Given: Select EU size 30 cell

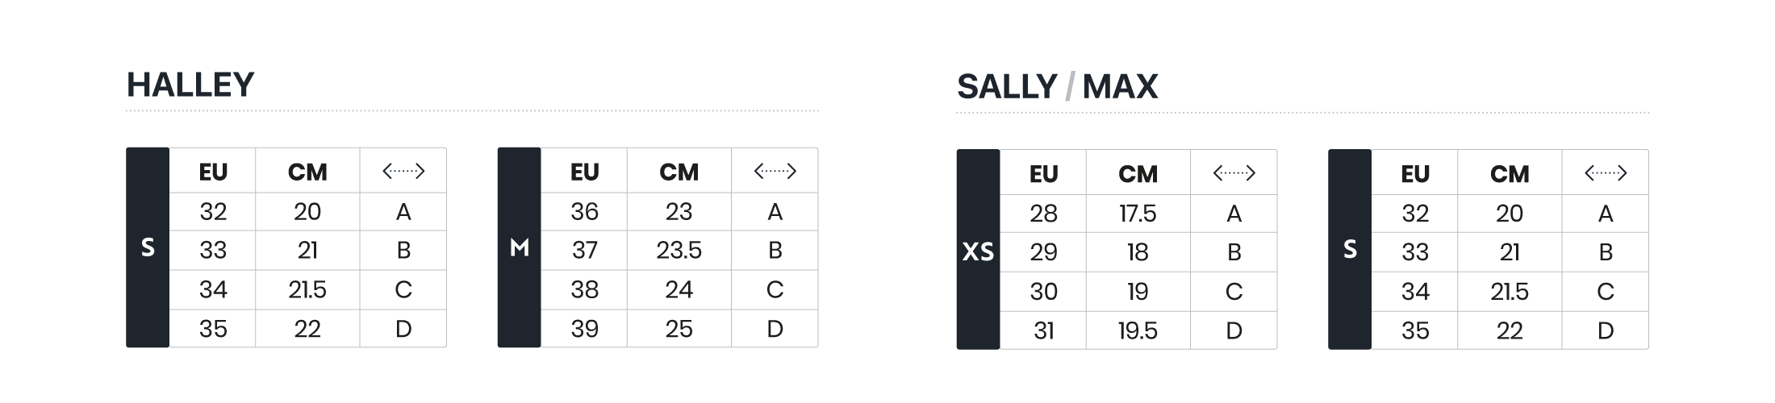Looking at the screenshot, I should tap(1043, 292).
